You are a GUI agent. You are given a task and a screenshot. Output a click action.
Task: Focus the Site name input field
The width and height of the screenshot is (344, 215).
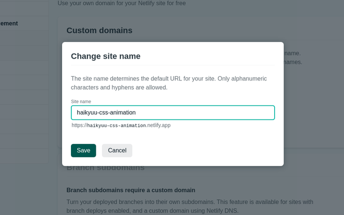173,113
